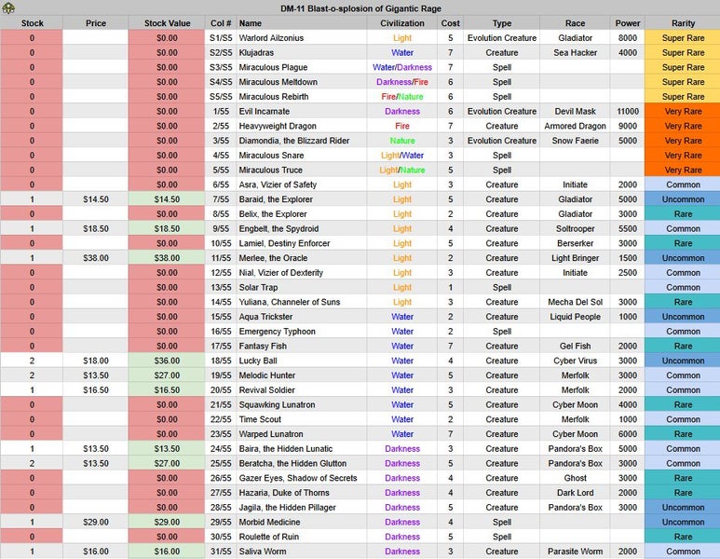Click the $16.00 price for Saliva Worm
Viewport: 720px width, 559px height.
tap(96, 552)
